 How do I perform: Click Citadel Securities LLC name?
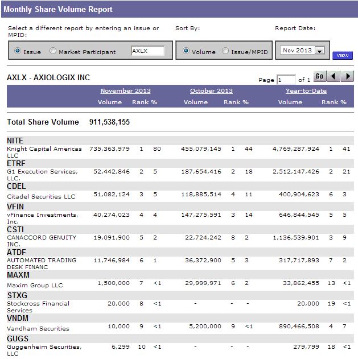click(x=41, y=196)
